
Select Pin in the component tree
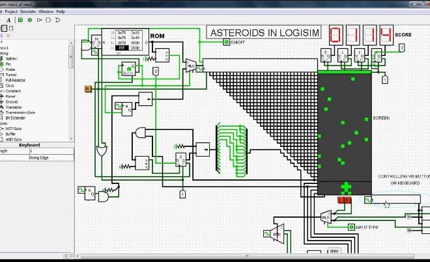[x=8, y=64]
